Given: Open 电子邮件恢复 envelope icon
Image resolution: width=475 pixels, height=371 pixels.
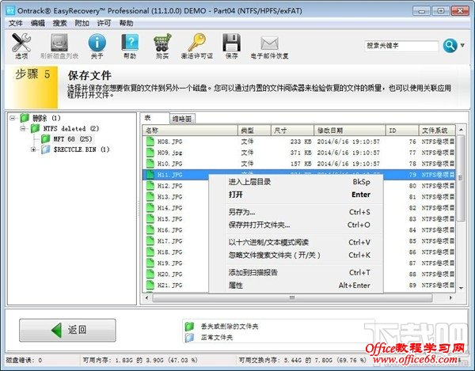Looking at the screenshot, I should 269,44.
